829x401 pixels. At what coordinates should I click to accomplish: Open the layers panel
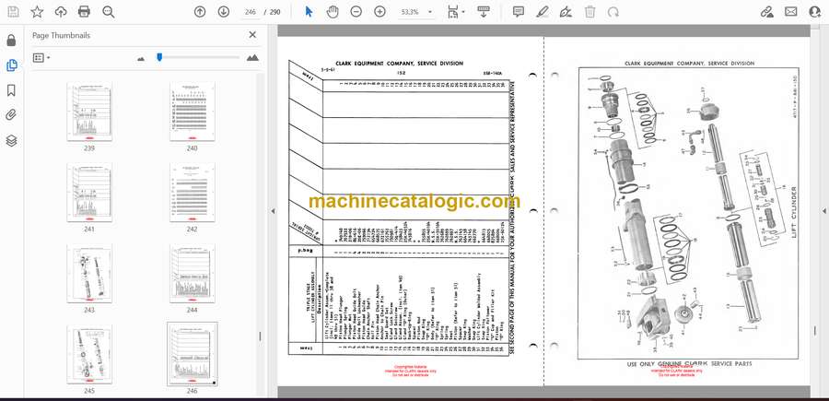click(x=12, y=140)
